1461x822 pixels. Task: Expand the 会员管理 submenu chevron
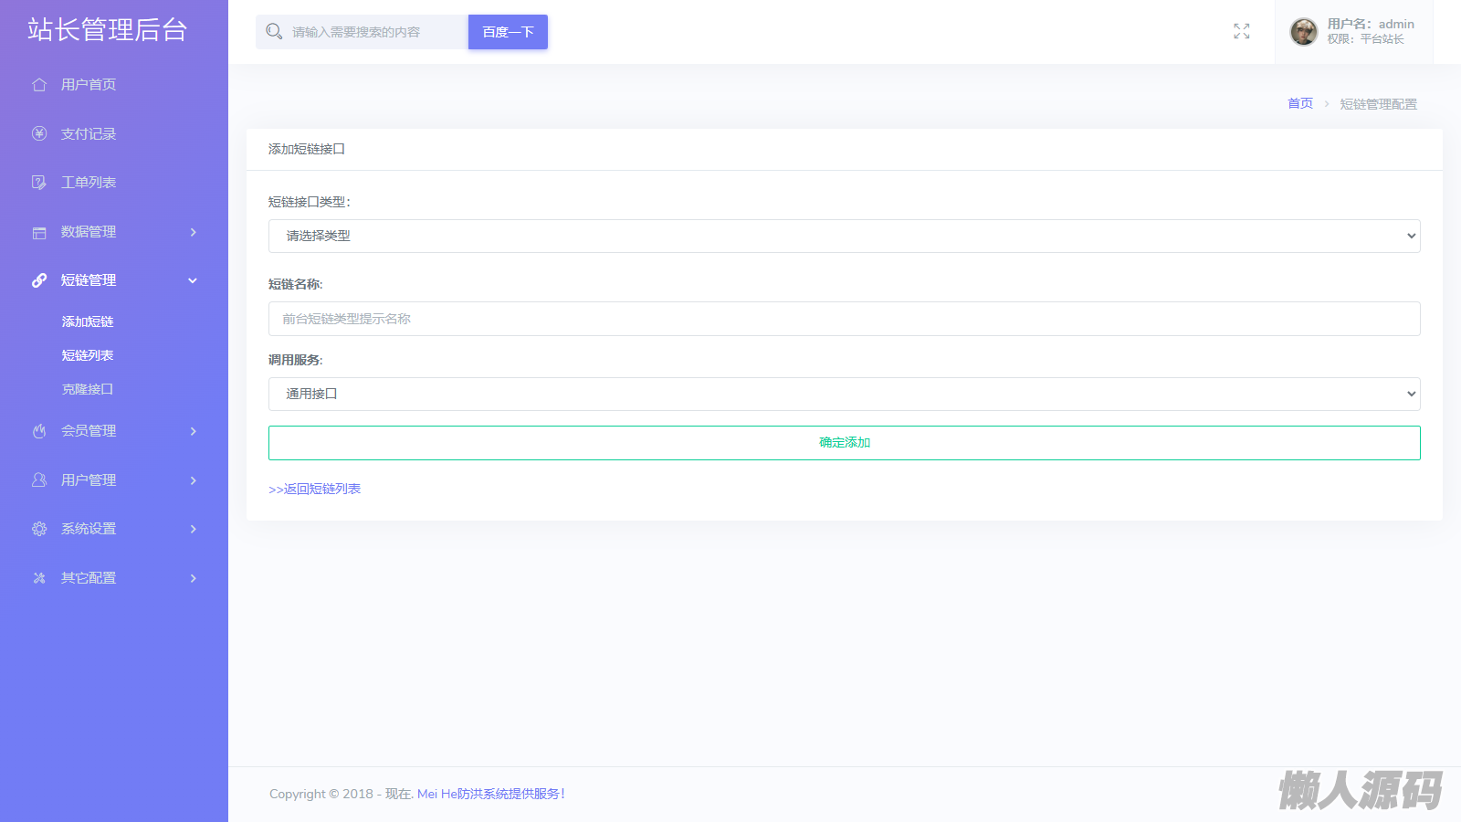[193, 431]
